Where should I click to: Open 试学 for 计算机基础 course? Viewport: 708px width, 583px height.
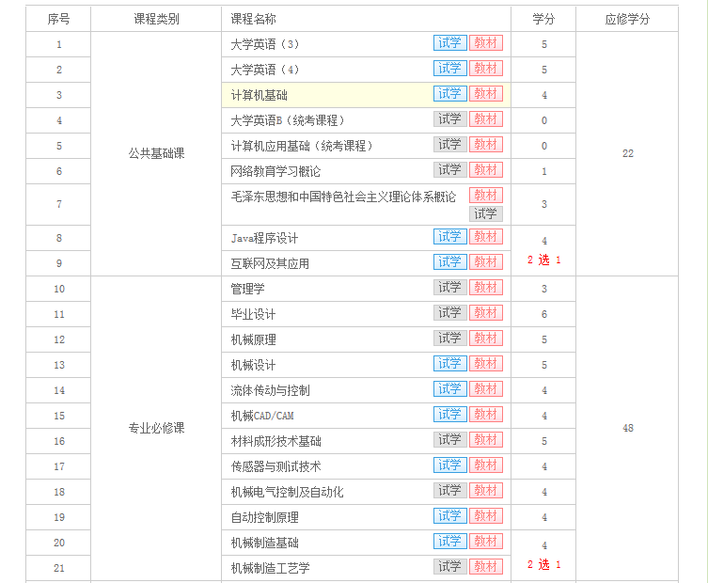click(x=449, y=94)
